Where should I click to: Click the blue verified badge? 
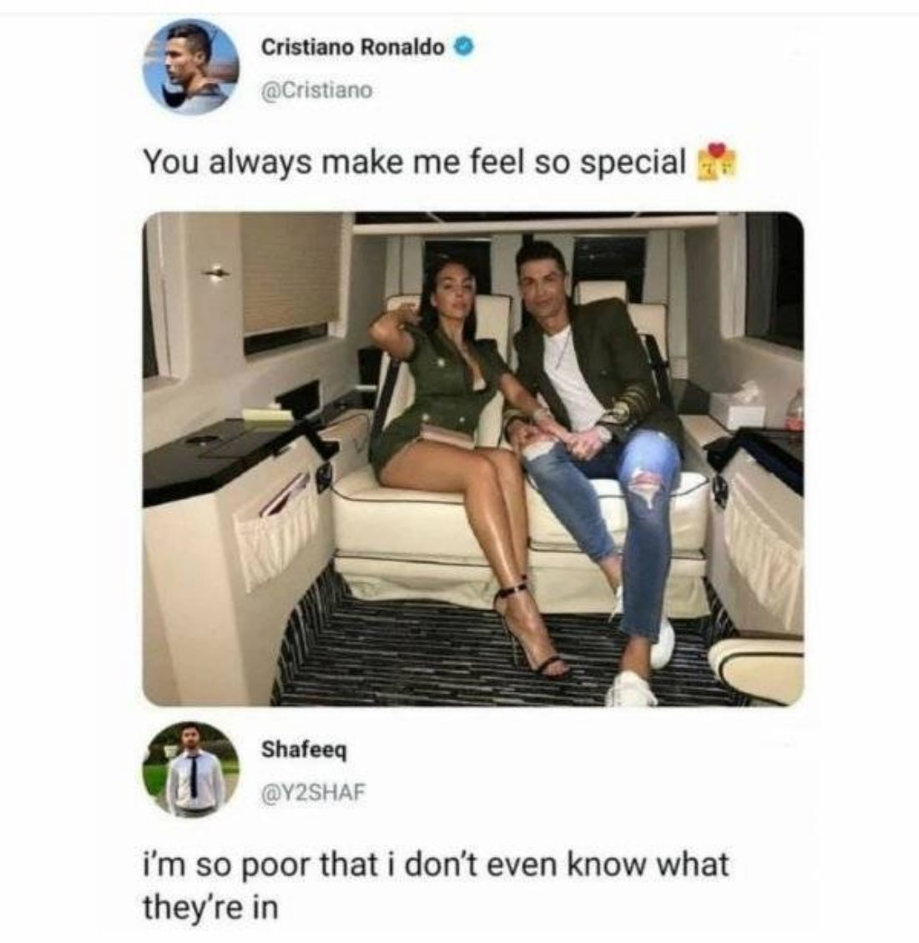466,46
